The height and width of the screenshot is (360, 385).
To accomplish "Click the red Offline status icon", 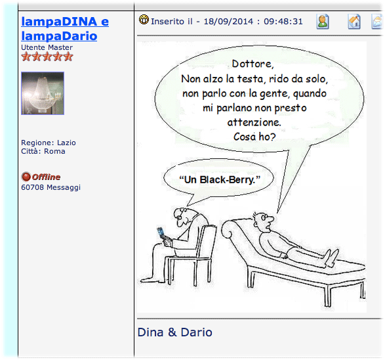I will tap(26, 177).
